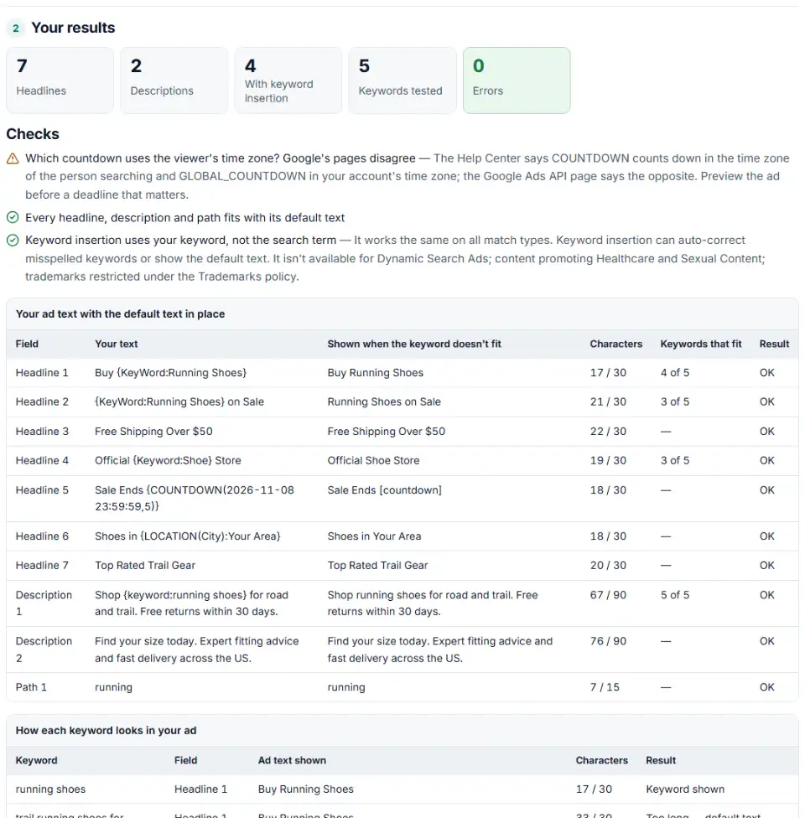
Task: Click the '7 / 15' characters cell
Action: [605, 687]
